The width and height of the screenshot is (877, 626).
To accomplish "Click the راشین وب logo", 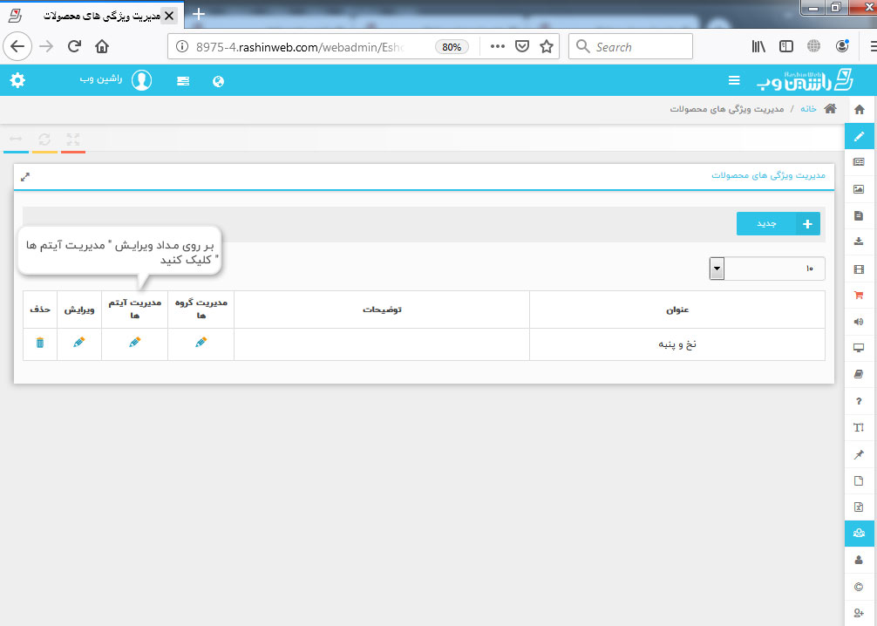I will coord(805,80).
